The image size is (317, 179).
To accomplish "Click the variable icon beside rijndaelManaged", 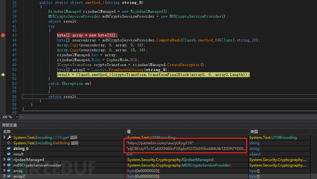I will pos(9,159).
